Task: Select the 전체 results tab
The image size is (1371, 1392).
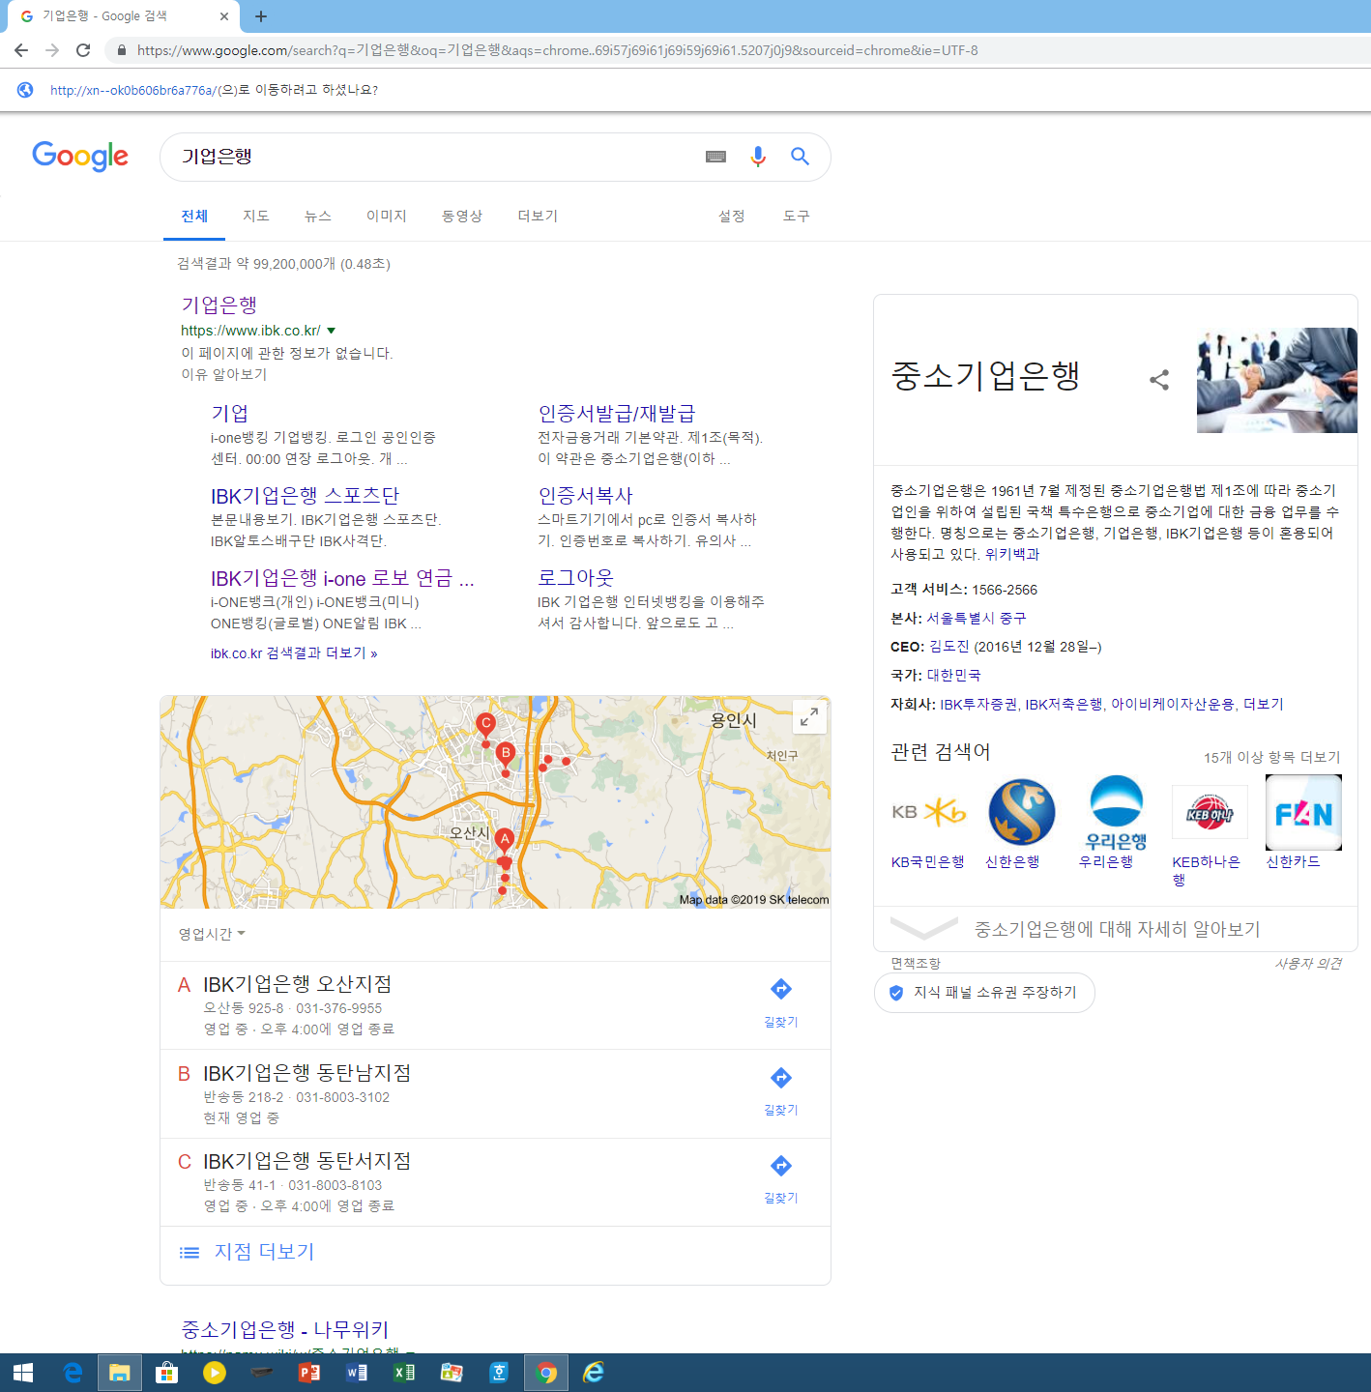Action: 194,216
